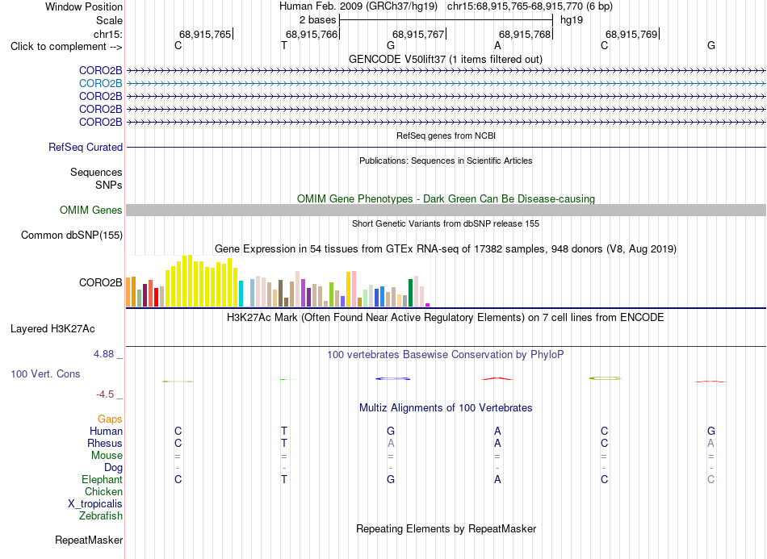Click 'Multiz Alignments of 100 Vertebrates' title
Image resolution: width=767 pixels, height=559 pixels.
(446, 407)
